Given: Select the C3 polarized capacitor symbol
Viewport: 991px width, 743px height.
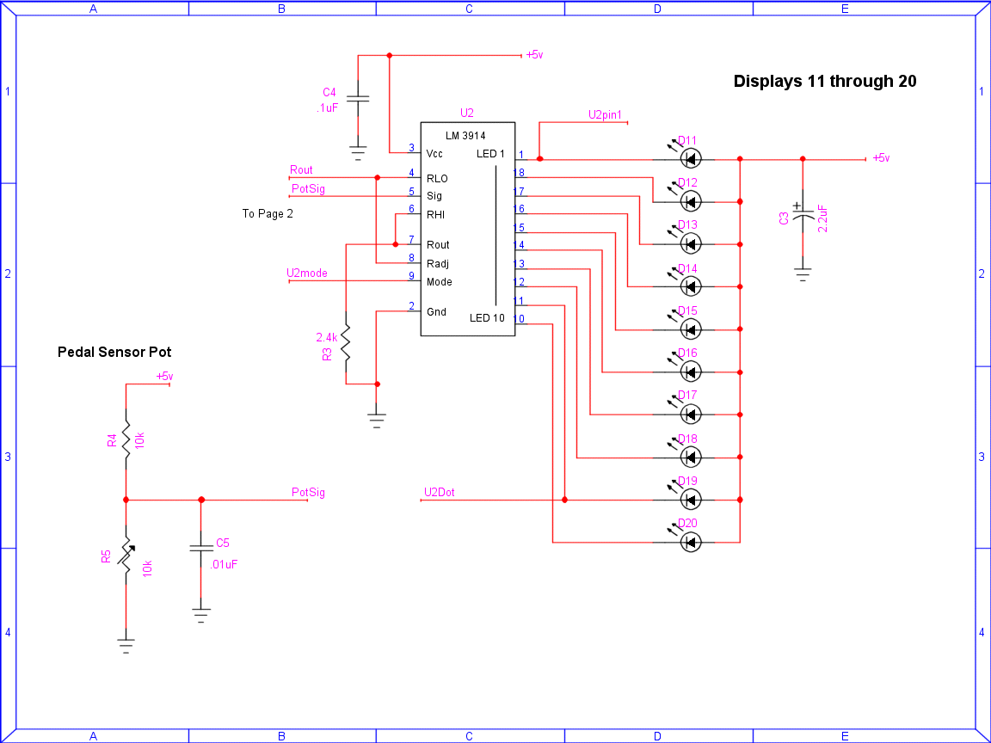Looking at the screenshot, I should pos(803,215).
